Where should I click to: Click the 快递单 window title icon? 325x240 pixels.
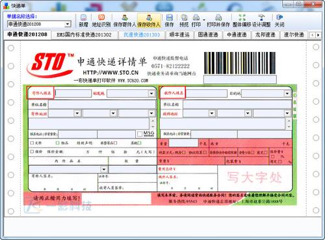tap(6, 6)
